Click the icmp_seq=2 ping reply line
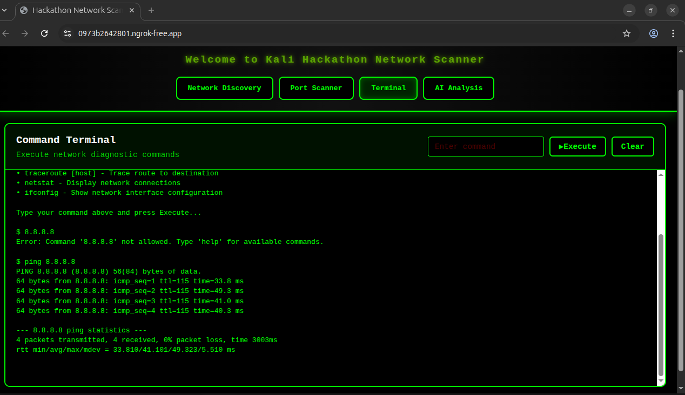685x395 pixels. (130, 291)
